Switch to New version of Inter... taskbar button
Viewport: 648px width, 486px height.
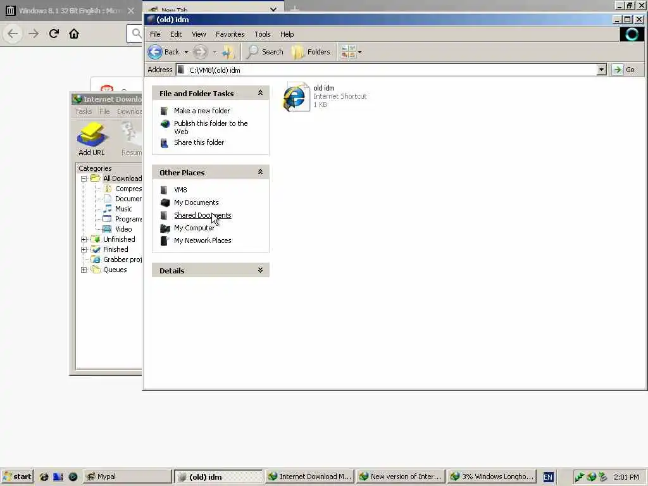click(401, 477)
